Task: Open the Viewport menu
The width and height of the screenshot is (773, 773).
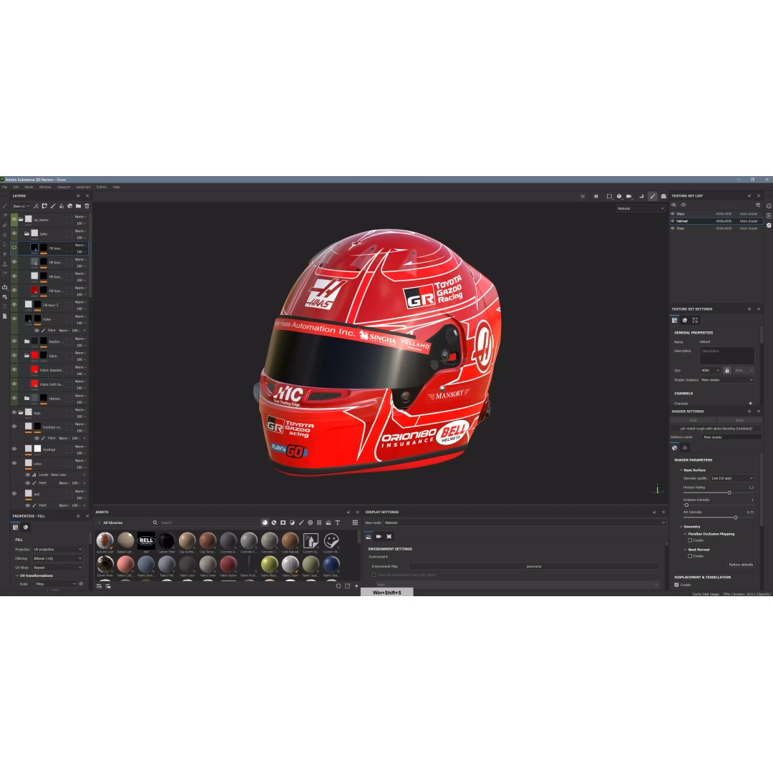Action: coord(64,188)
